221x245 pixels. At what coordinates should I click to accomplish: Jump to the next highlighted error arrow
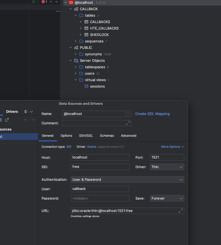(x=56, y=2)
